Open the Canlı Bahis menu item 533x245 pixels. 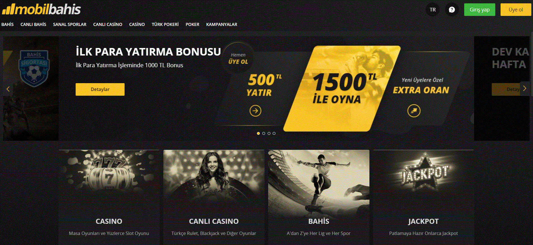pos(33,25)
